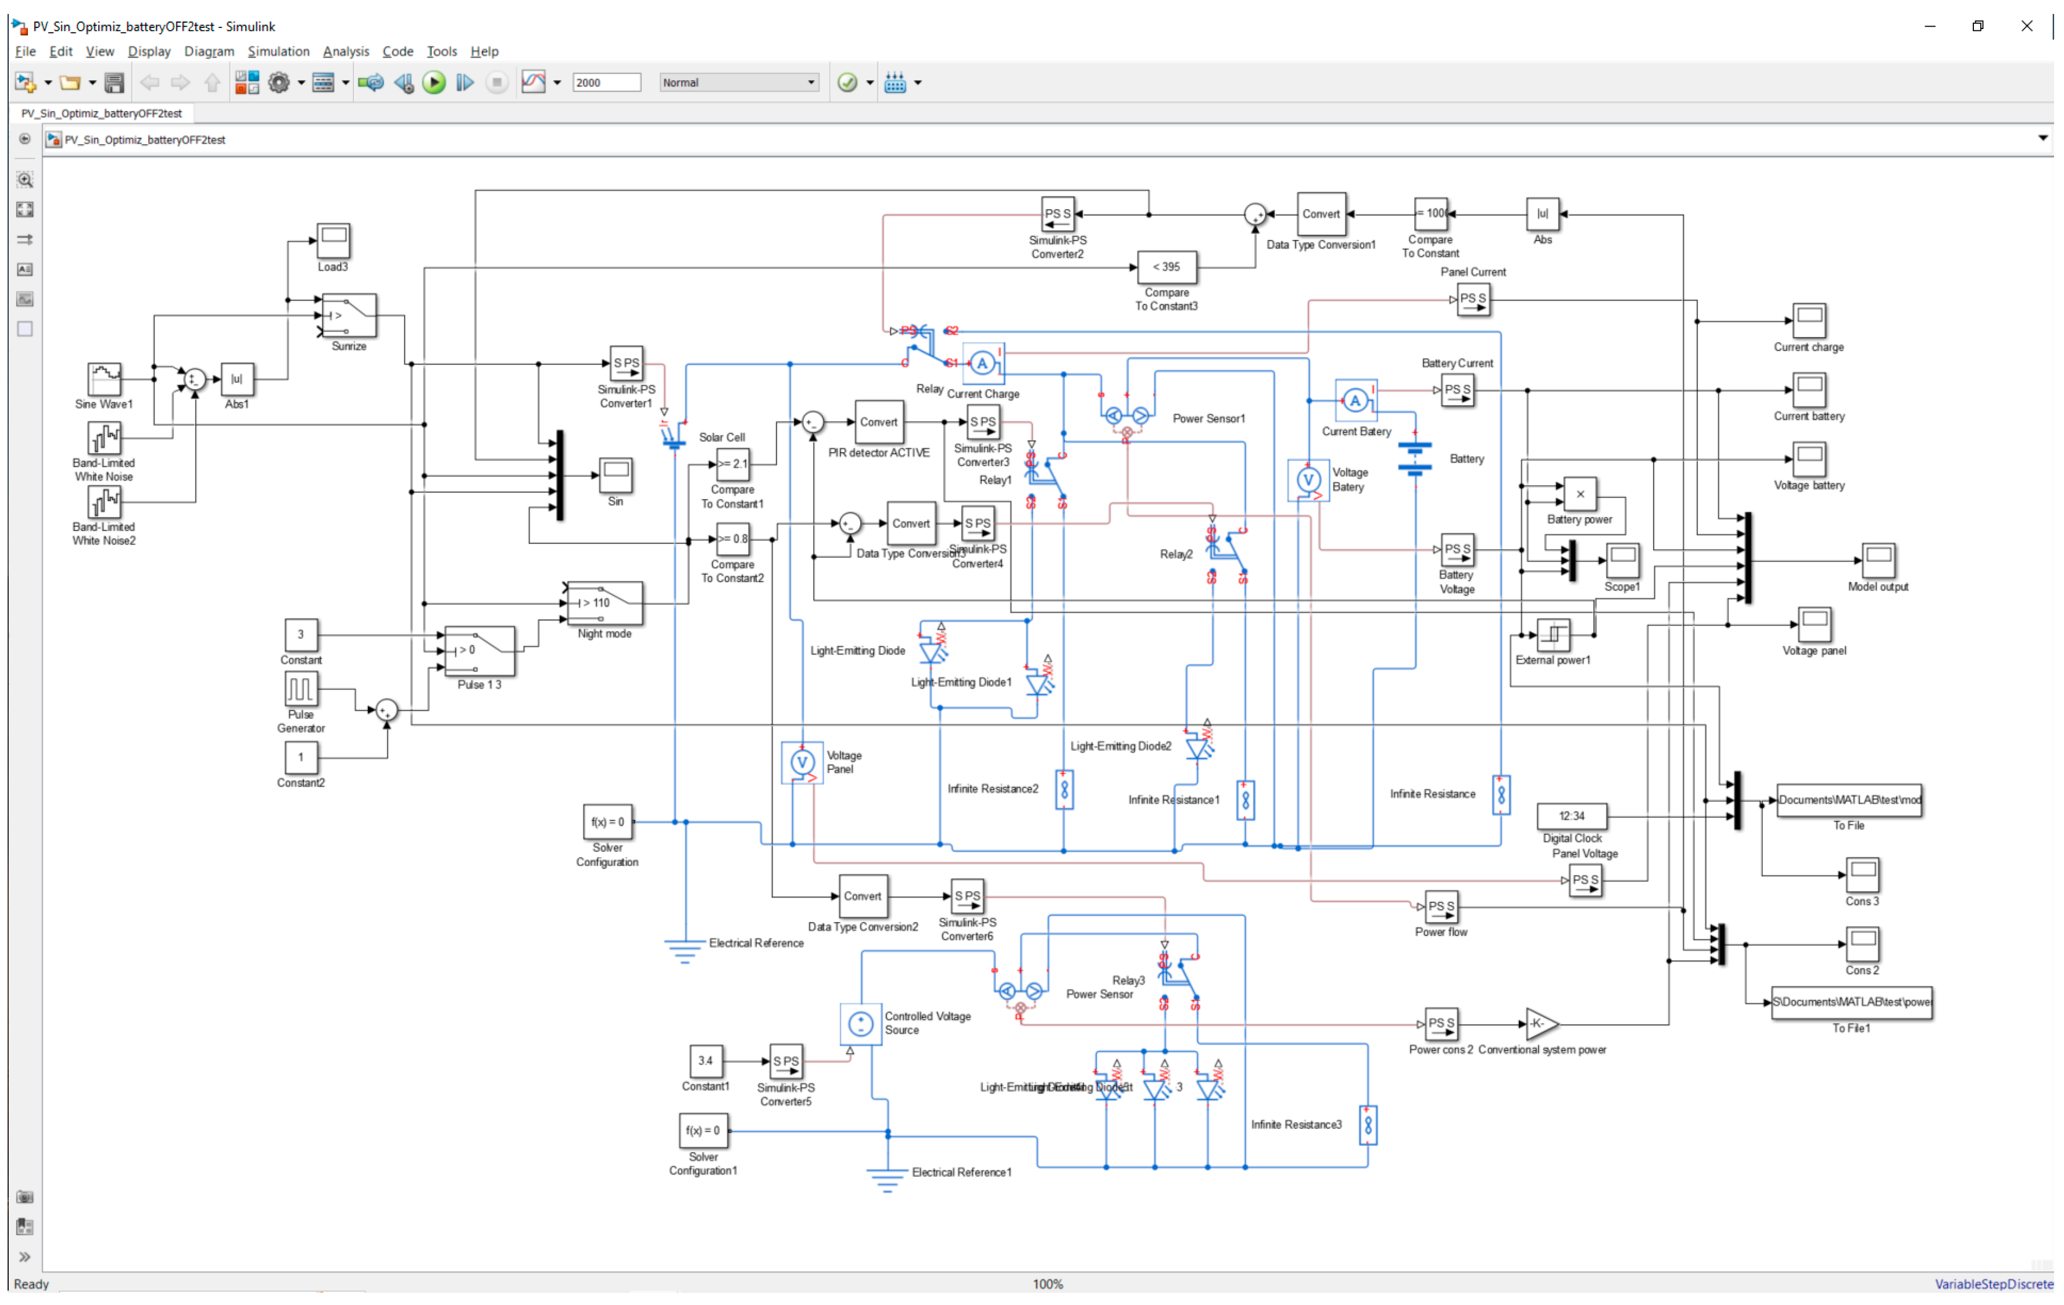Toggle the Sample Time display palette button

(x=25, y=240)
